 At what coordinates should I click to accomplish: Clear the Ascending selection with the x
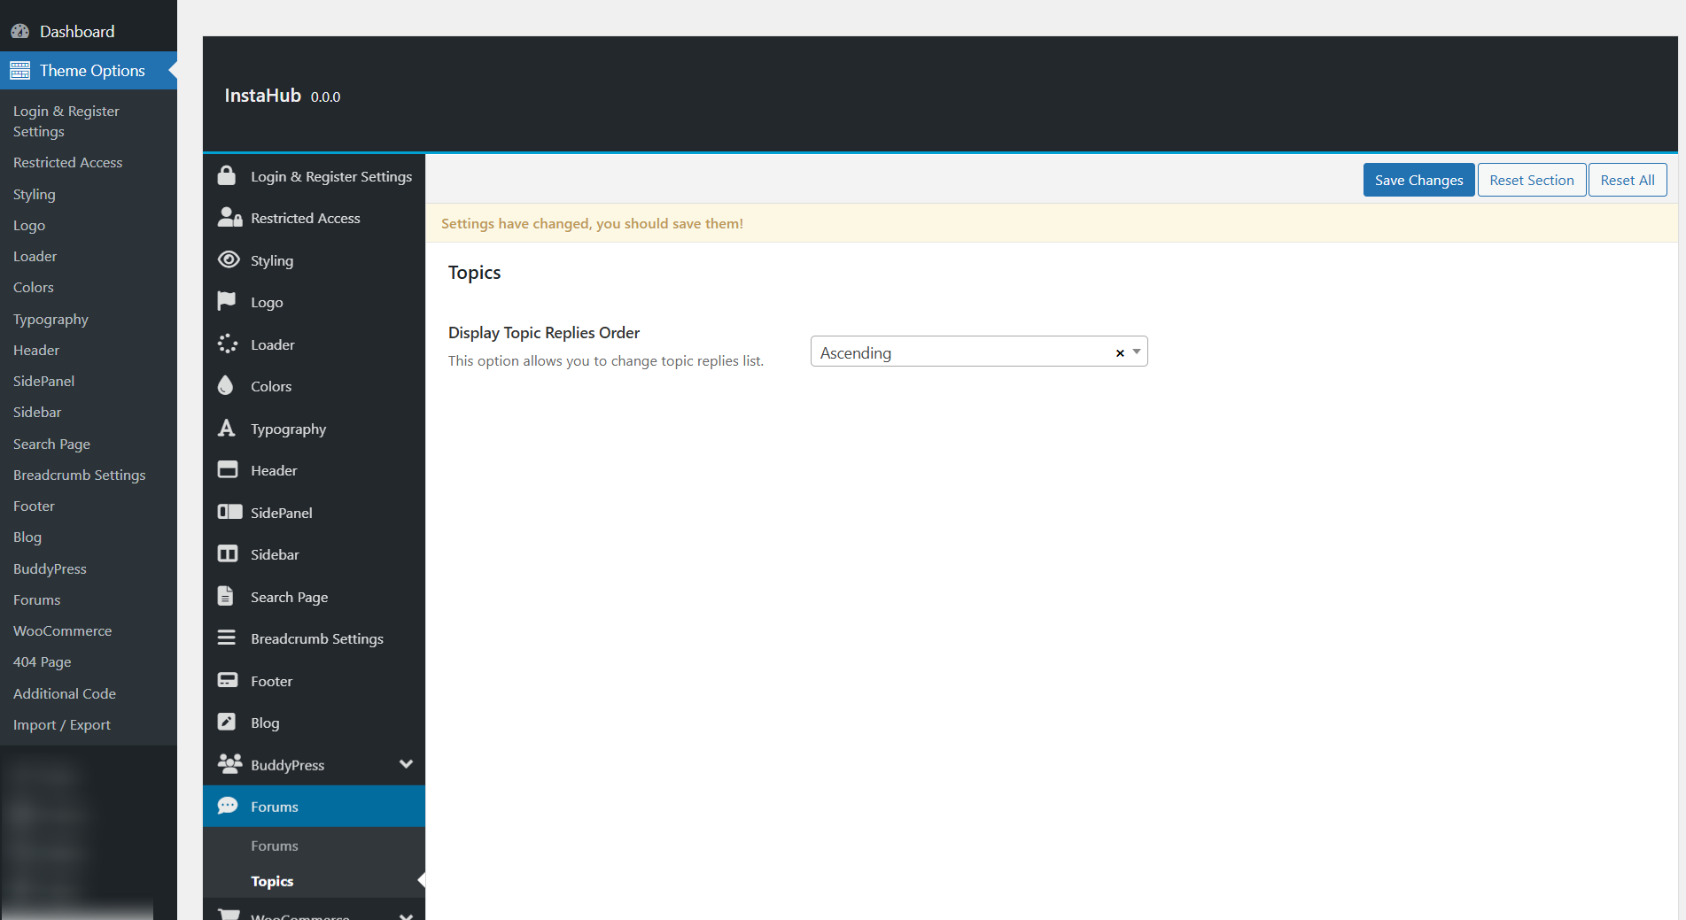(x=1120, y=352)
